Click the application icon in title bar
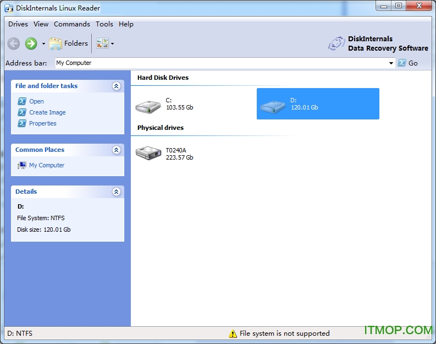Image resolution: width=436 pixels, height=344 pixels. (x=9, y=8)
